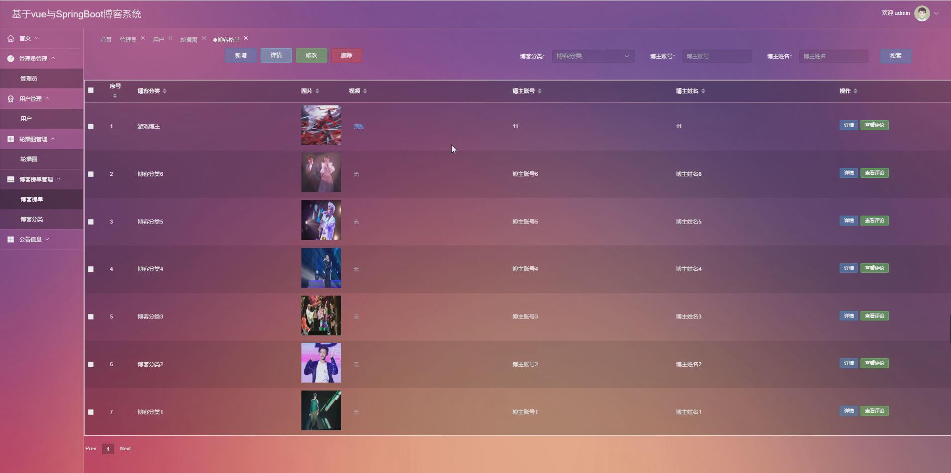Image resolution: width=951 pixels, height=473 pixels.
Task: Sort by 博客分类 column arrows
Action: pyautogui.click(x=165, y=91)
